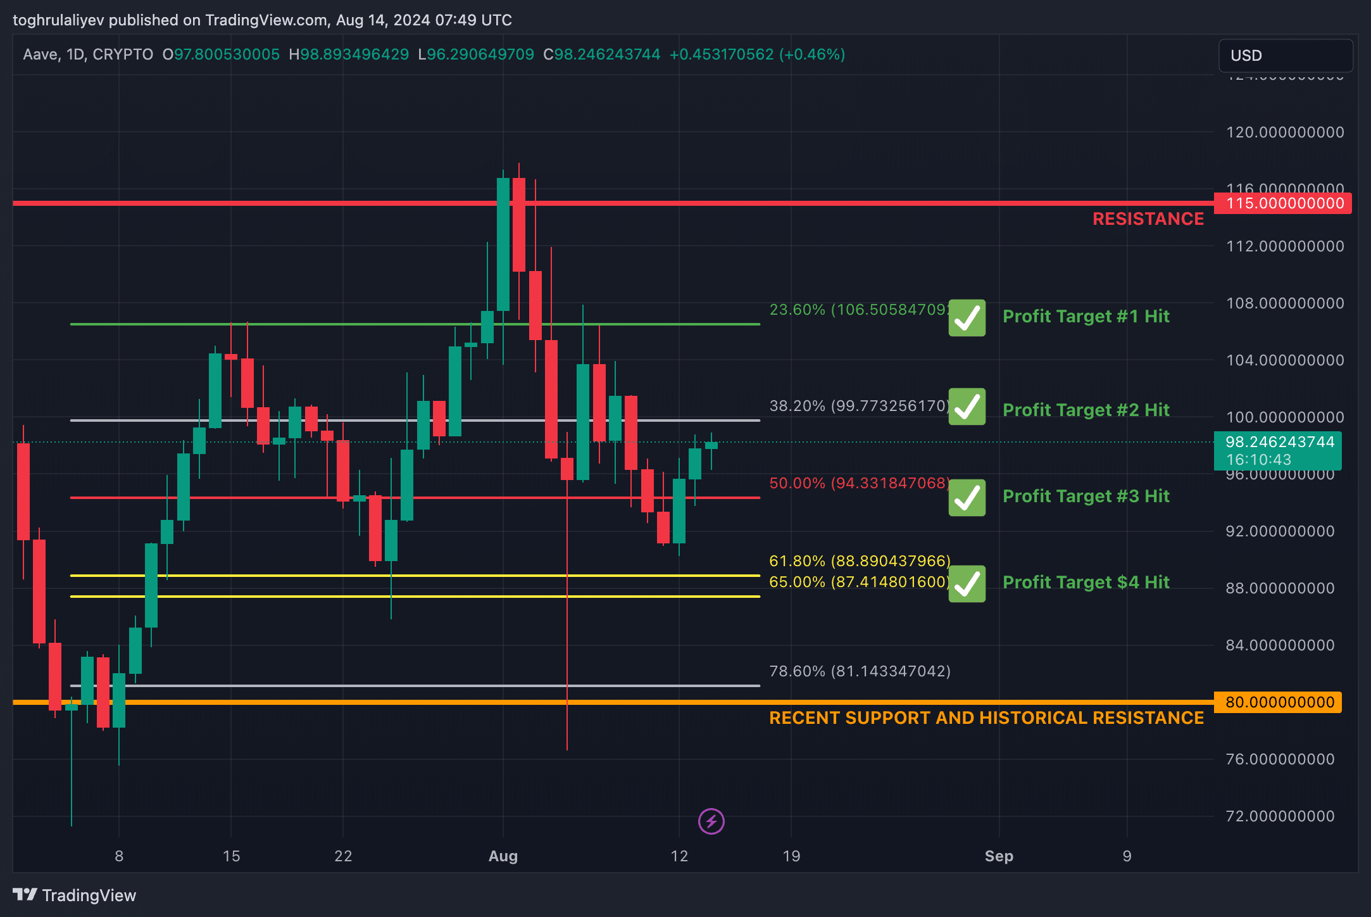Image resolution: width=1371 pixels, height=917 pixels.
Task: Click the 104.000000000 price scale label
Action: (1285, 360)
